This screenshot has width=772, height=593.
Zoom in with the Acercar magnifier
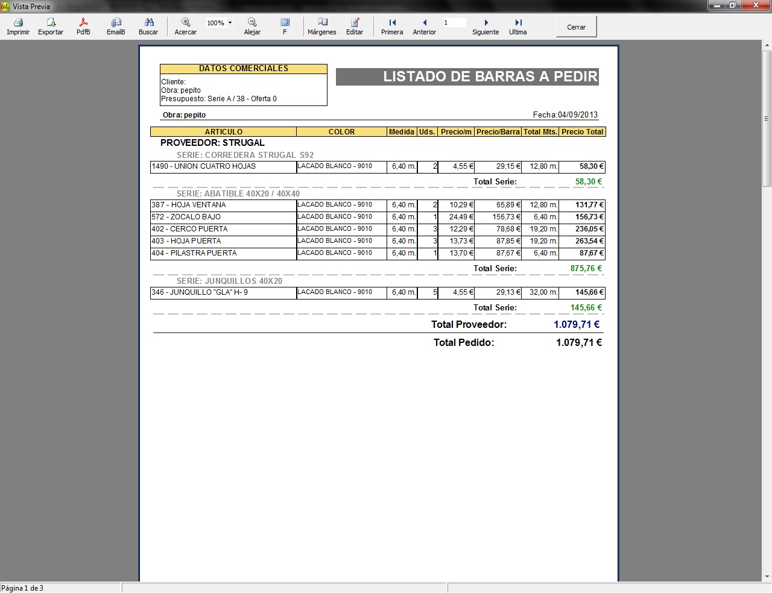tap(186, 22)
